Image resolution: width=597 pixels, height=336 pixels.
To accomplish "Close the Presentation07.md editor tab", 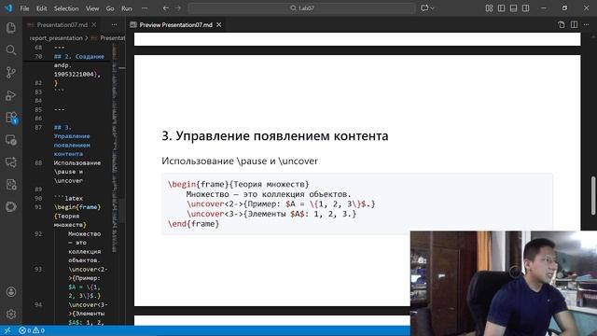I will [x=94, y=25].
